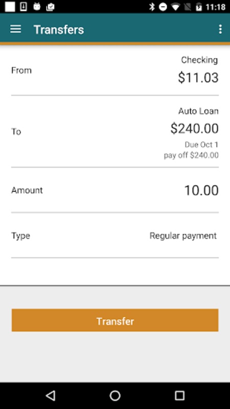Edit the 10.00 amount field
Viewport: 230px width, 409px height.
pyautogui.click(x=115, y=190)
